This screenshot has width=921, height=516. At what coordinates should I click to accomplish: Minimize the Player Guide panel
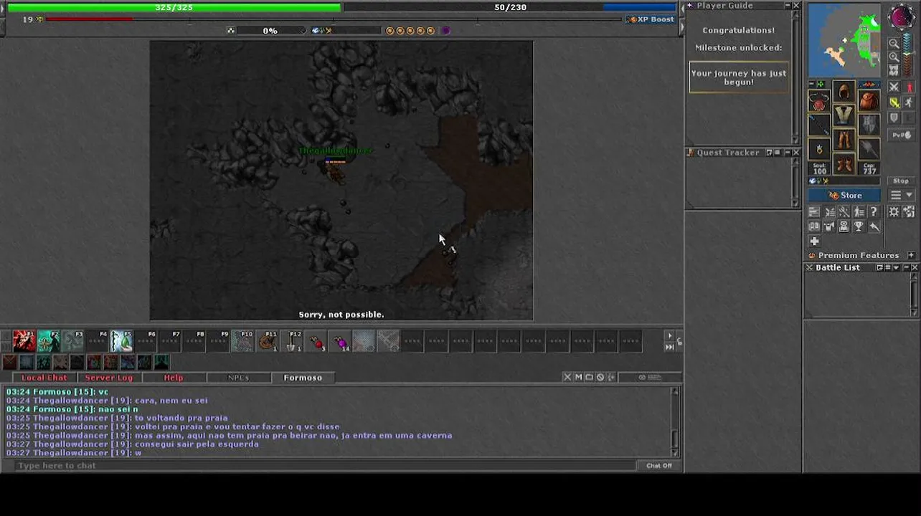[787, 6]
